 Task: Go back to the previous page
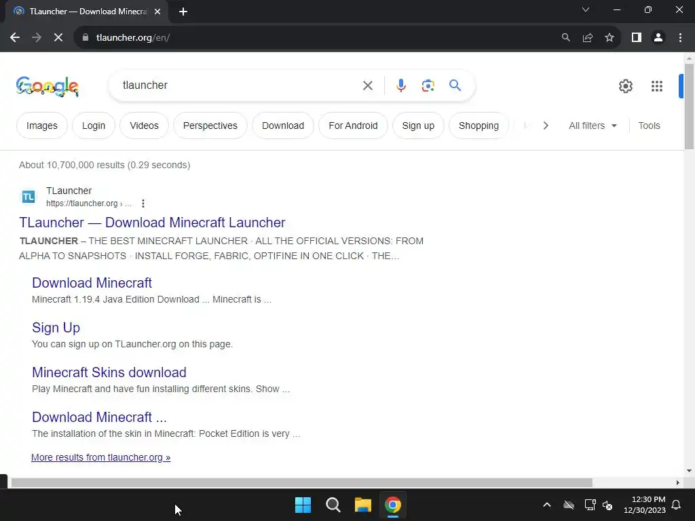(15, 38)
